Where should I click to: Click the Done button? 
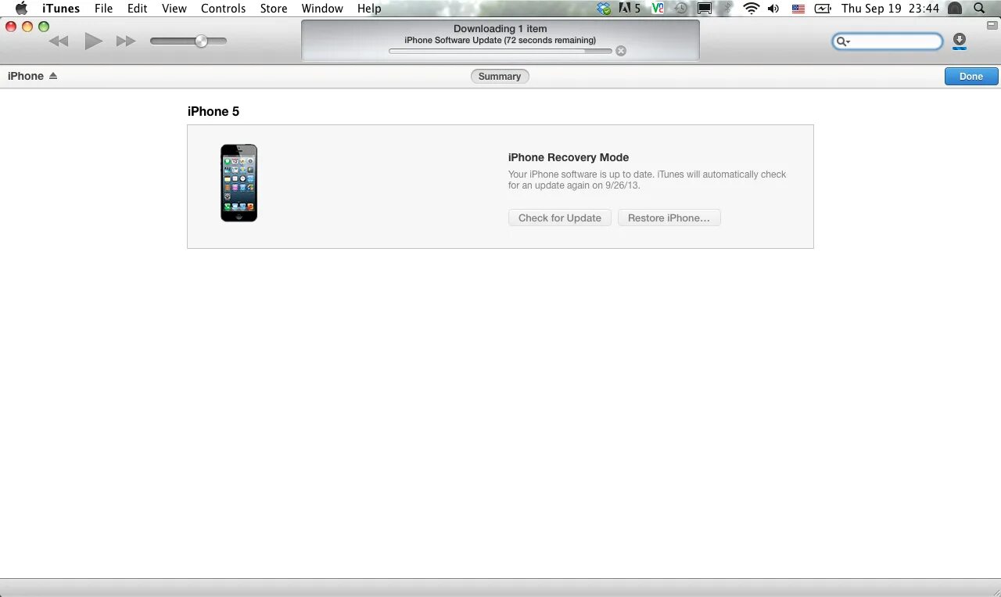[971, 76]
